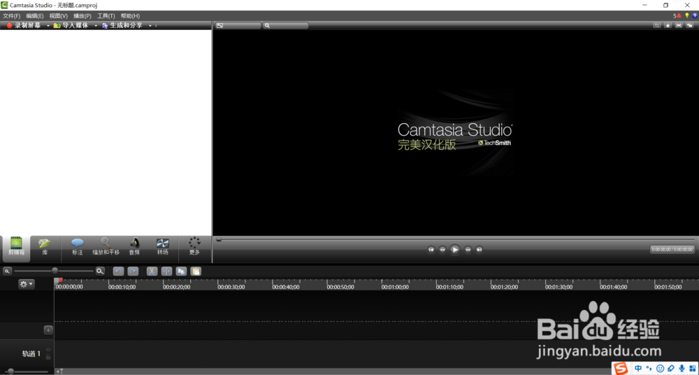Switch preview to full screen mode
The height and width of the screenshot is (375, 699).
pyautogui.click(x=679, y=25)
